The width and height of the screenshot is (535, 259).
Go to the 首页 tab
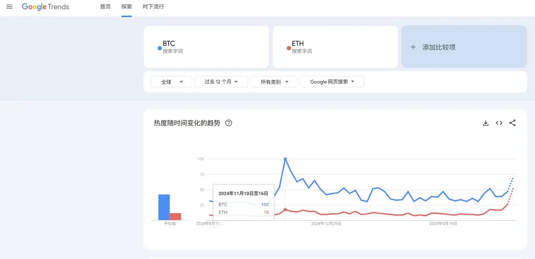coord(105,7)
